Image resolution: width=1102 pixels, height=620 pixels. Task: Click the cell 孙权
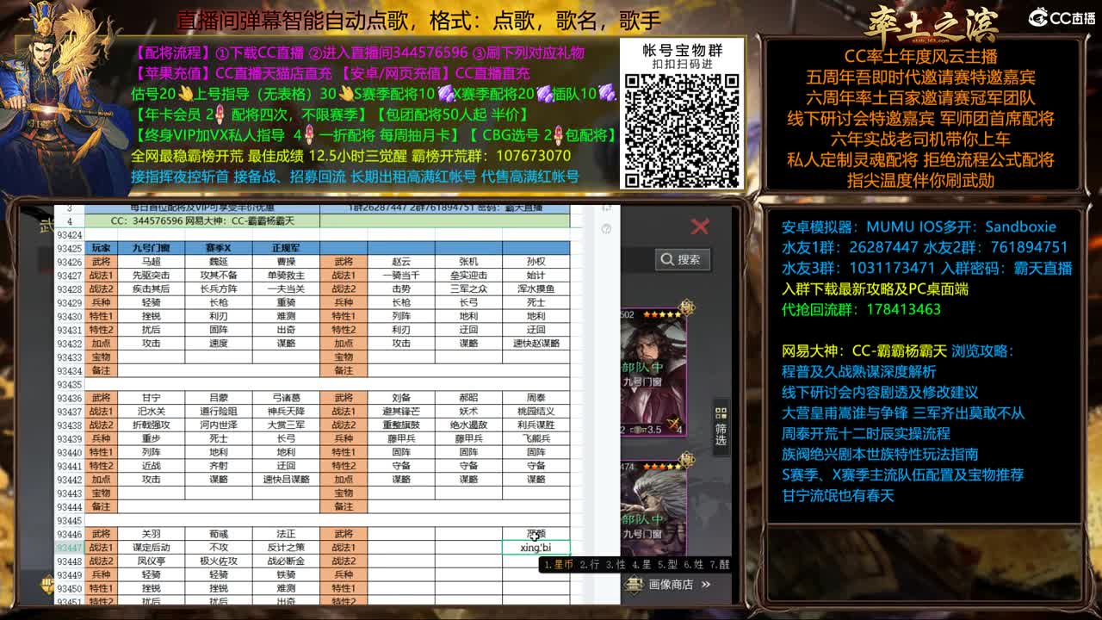[536, 262]
